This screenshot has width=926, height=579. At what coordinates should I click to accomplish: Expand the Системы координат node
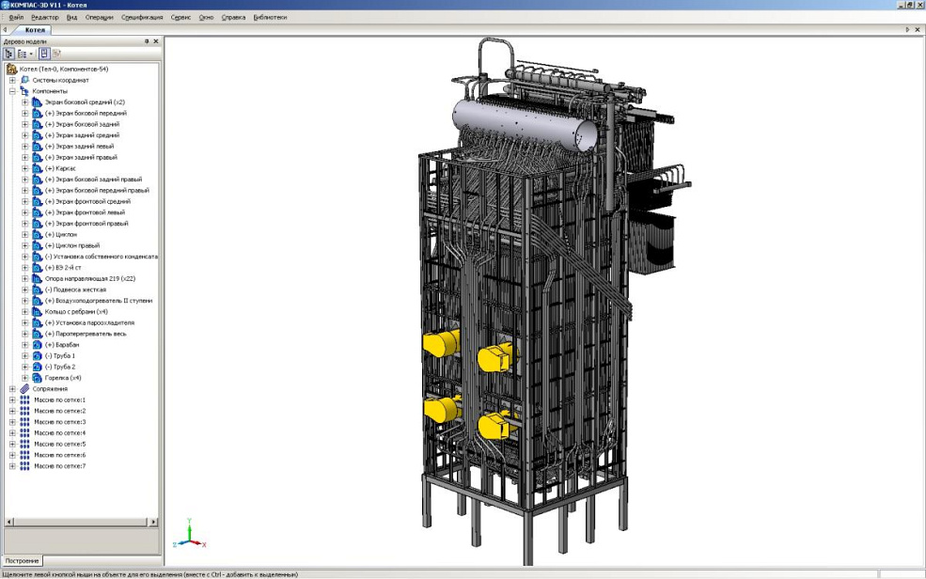[x=12, y=80]
